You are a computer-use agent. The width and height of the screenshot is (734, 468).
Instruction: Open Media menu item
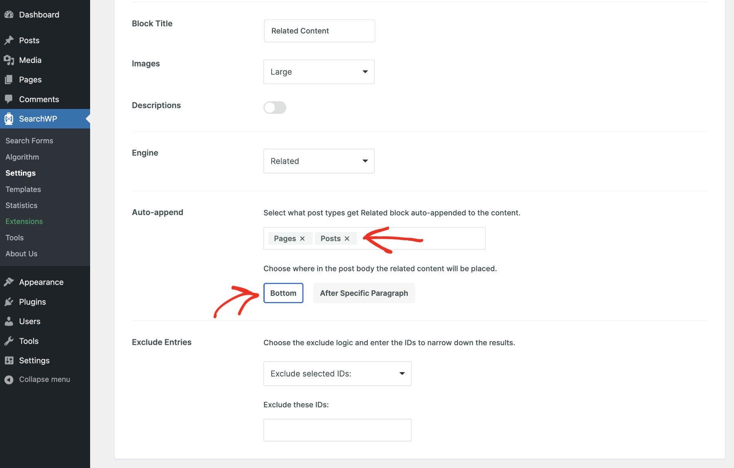(x=45, y=60)
